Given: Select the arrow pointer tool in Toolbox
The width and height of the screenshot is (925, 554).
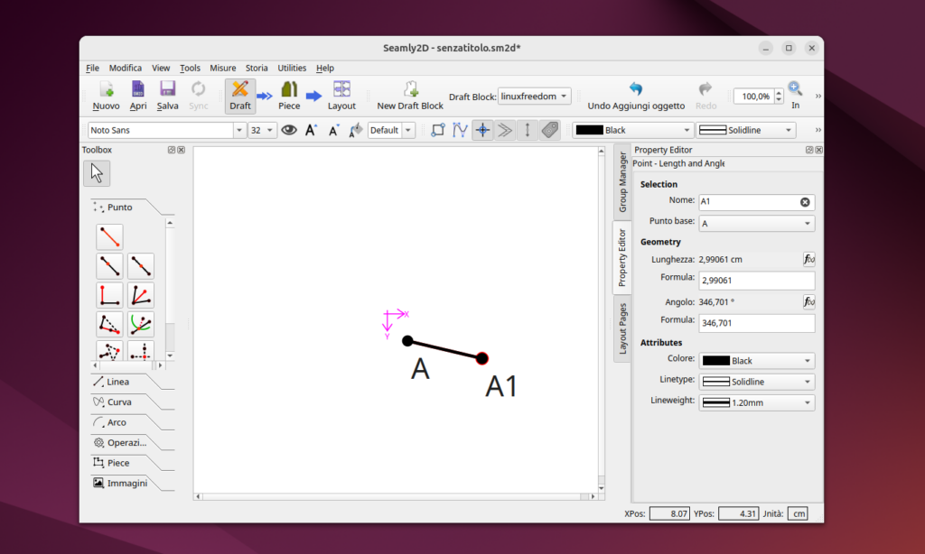Looking at the screenshot, I should click(98, 173).
